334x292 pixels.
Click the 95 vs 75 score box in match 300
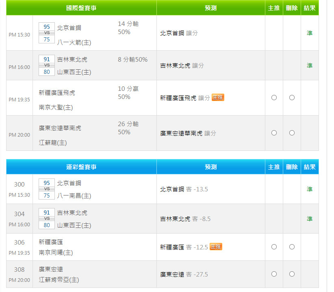47,189
